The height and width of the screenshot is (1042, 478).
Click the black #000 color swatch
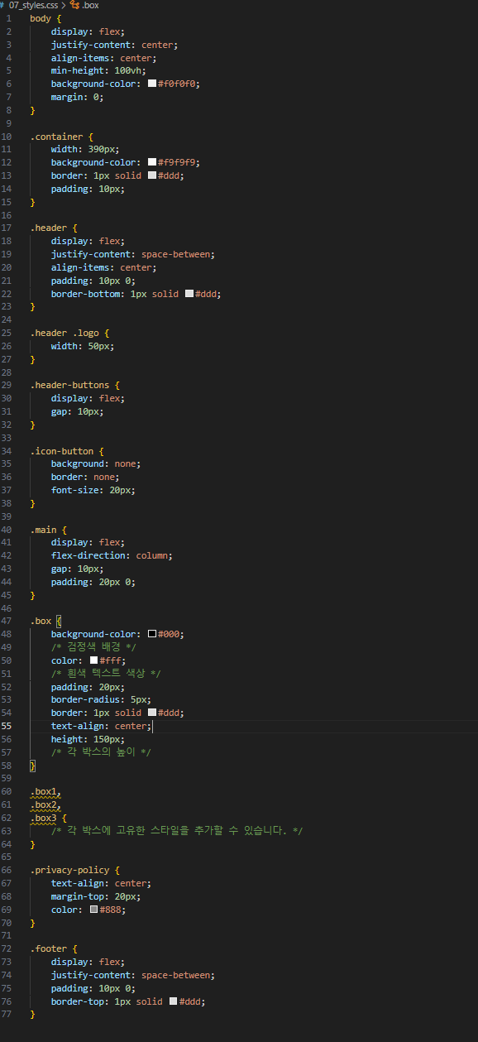pyautogui.click(x=152, y=634)
